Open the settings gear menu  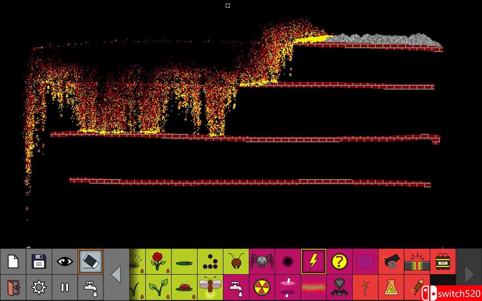point(39,287)
